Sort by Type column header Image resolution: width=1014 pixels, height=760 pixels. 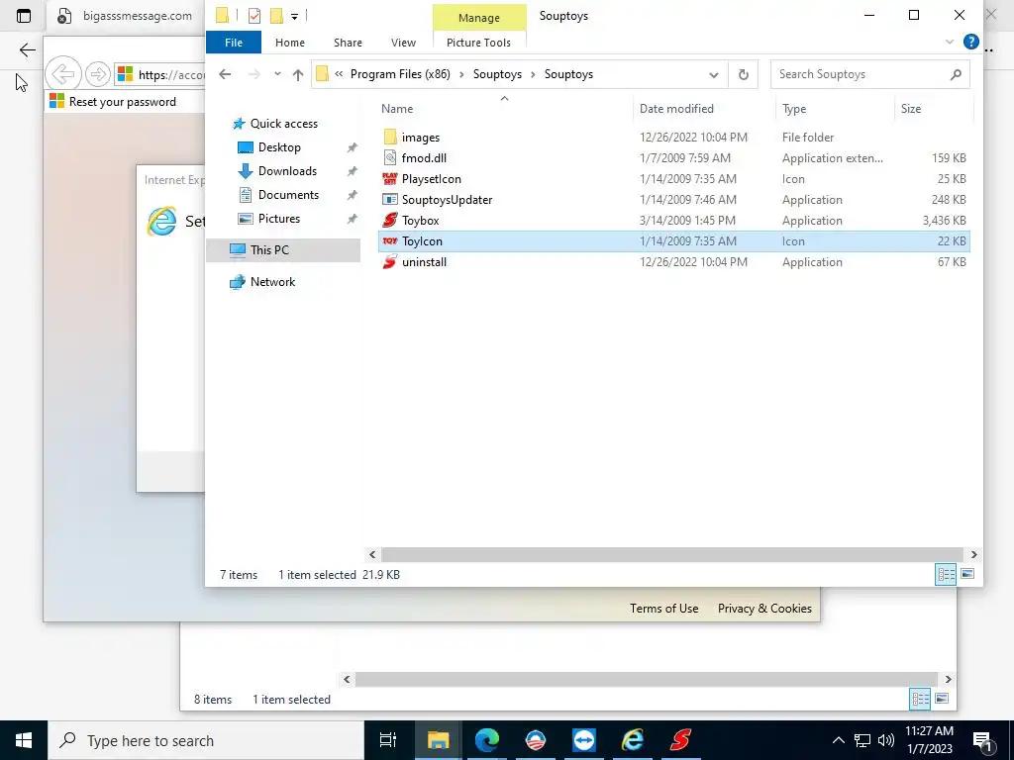point(835,109)
